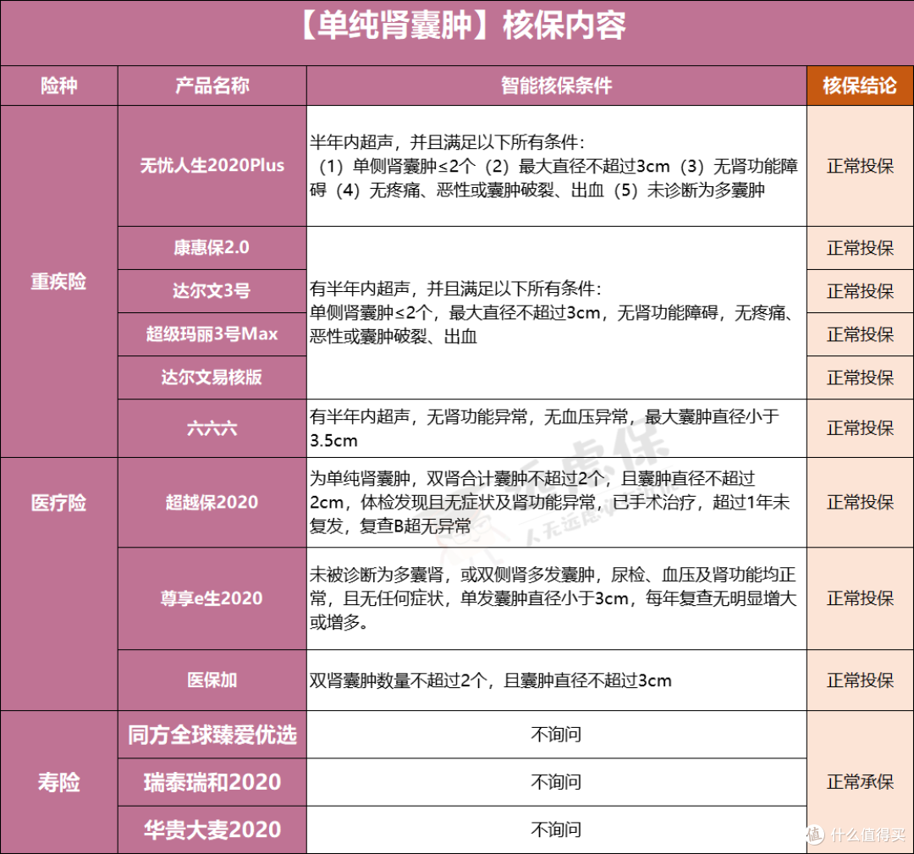Select the 智能核保条件 column header

[x=557, y=85]
